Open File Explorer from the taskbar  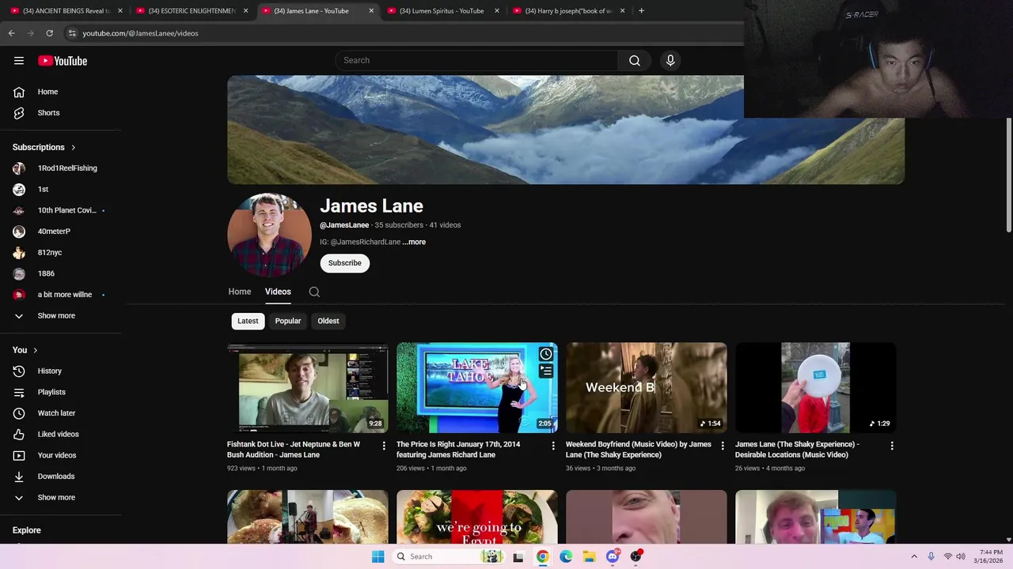(589, 556)
